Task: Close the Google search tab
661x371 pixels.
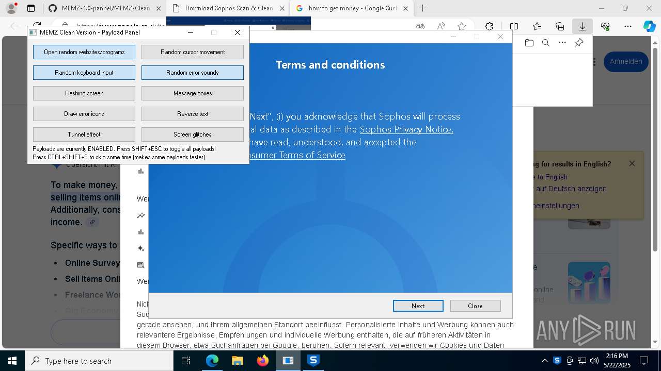Action: pyautogui.click(x=406, y=8)
